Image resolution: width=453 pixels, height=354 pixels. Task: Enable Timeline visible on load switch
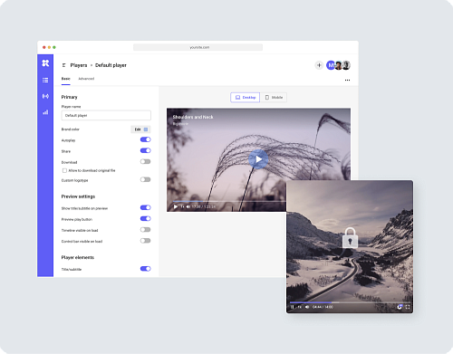pyautogui.click(x=145, y=230)
